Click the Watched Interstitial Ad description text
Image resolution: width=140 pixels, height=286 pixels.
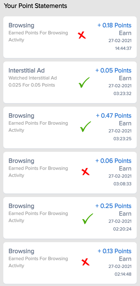click(33, 78)
